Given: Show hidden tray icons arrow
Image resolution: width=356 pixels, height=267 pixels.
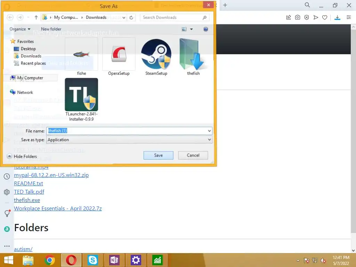Looking at the screenshot, I should pos(298,260).
